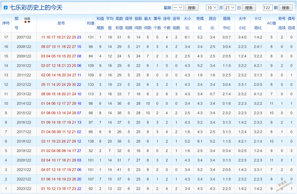The height and width of the screenshot is (194, 297).
Task: Sort descending with the black 排序 arrow
Action: (29, 22)
